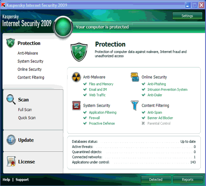Click the Detected button
Viewport: 206px width, 186px height.
tap(156, 179)
